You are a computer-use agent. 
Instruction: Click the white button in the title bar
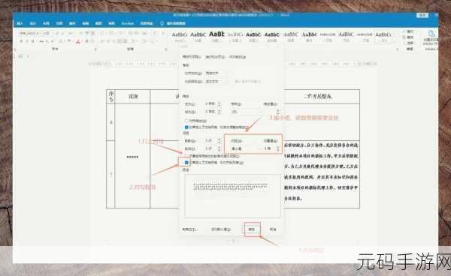point(422,15)
